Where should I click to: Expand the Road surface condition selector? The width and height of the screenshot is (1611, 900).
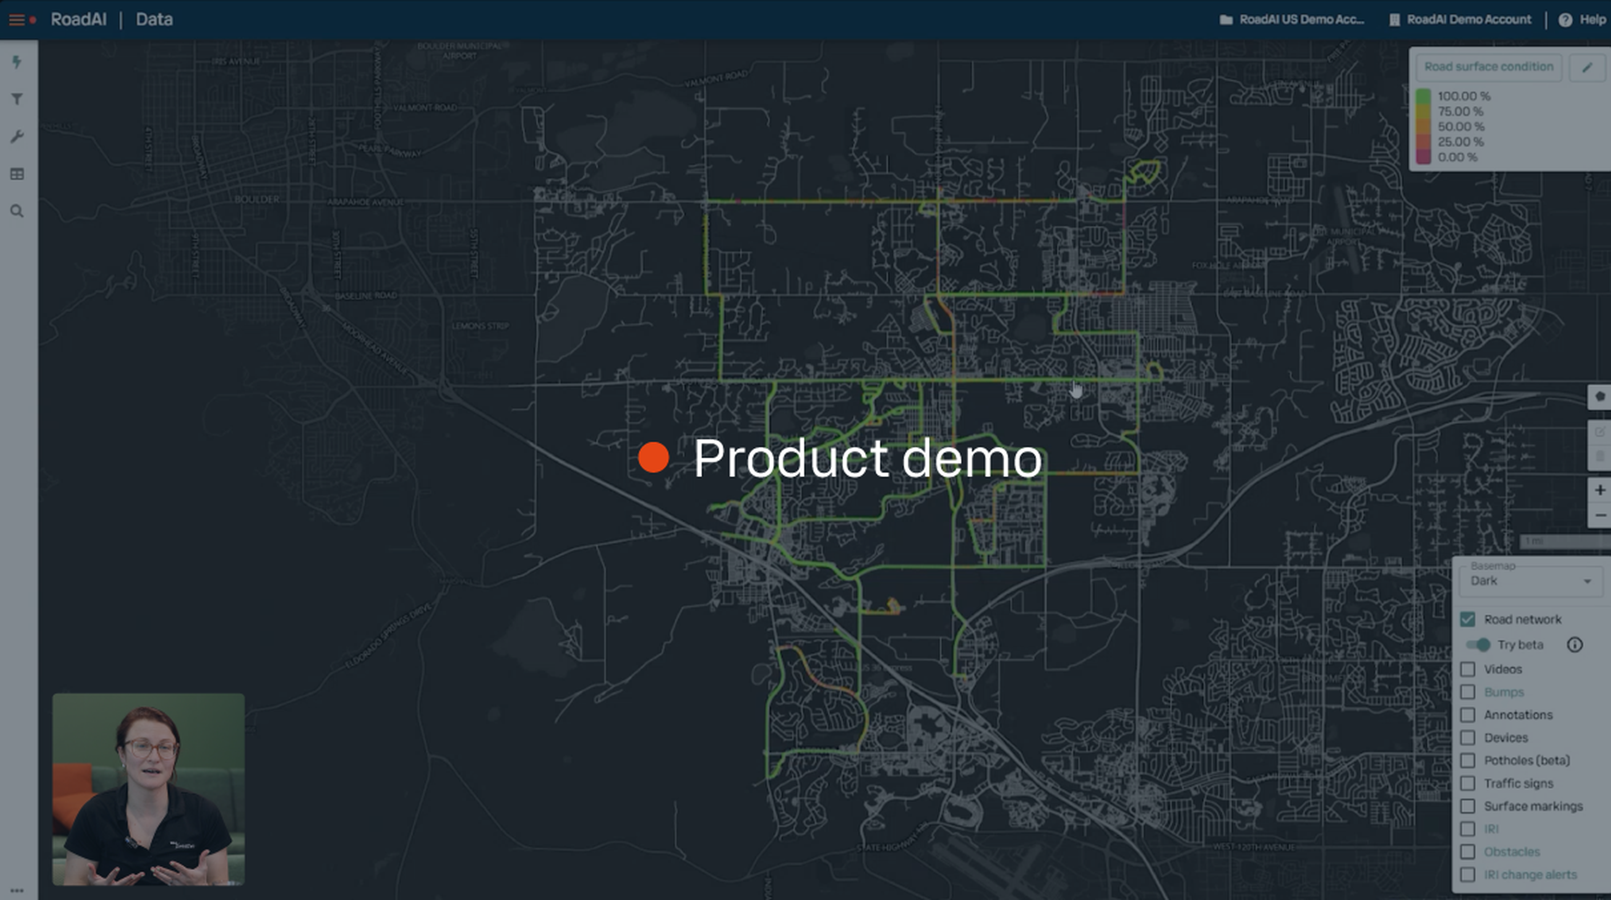[x=1488, y=67]
